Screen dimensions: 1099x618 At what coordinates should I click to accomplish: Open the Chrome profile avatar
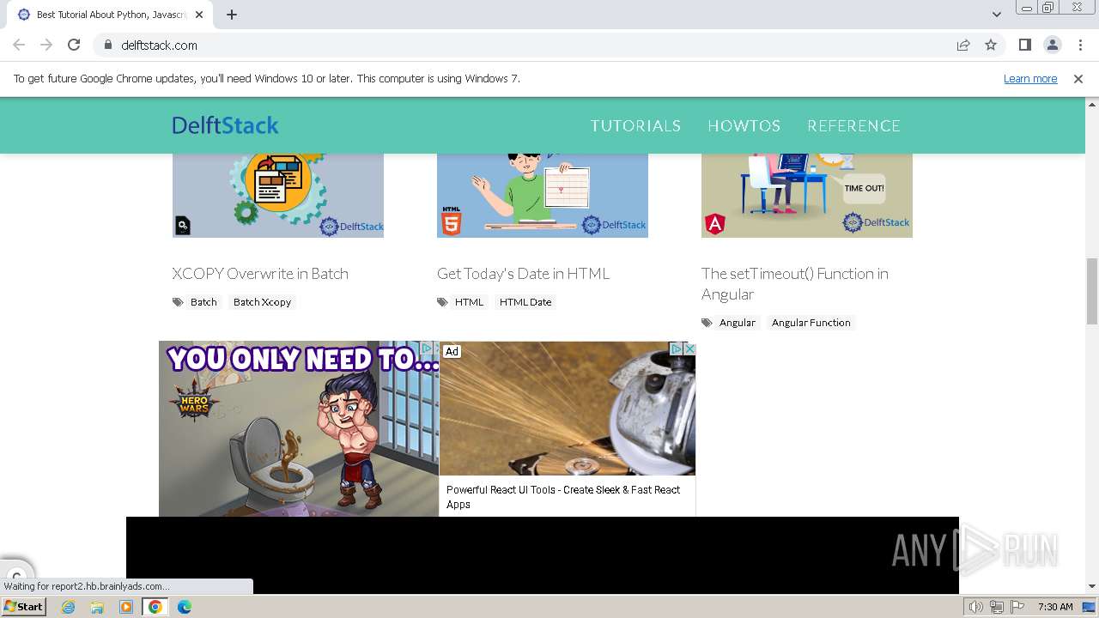click(x=1052, y=45)
